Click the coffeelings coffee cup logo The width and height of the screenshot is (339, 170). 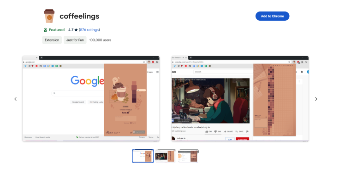pos(49,16)
